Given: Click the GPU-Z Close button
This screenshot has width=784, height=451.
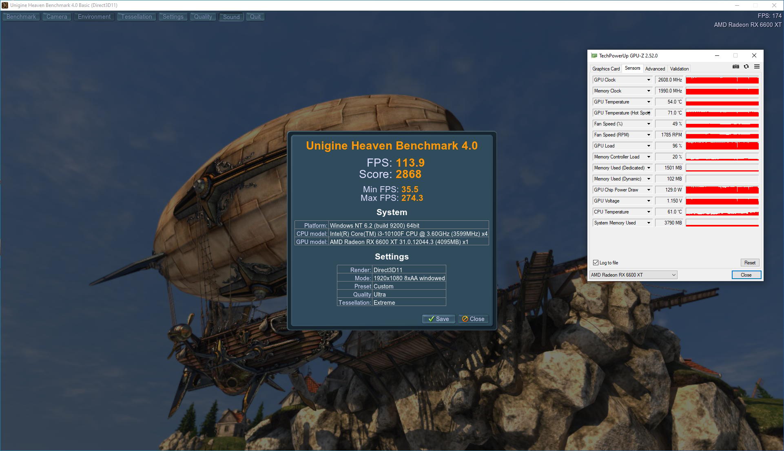Looking at the screenshot, I should (746, 275).
